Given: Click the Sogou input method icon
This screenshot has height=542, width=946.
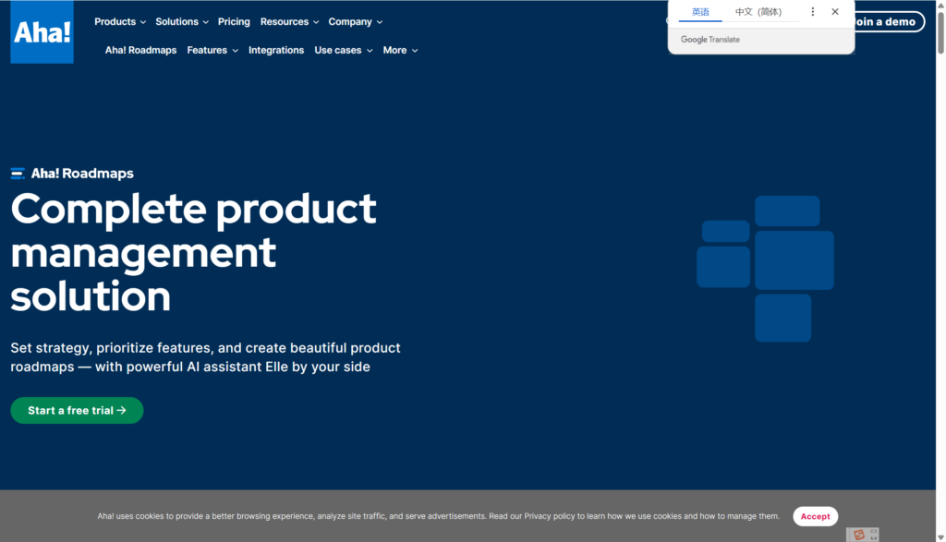Looking at the screenshot, I should coord(859,535).
